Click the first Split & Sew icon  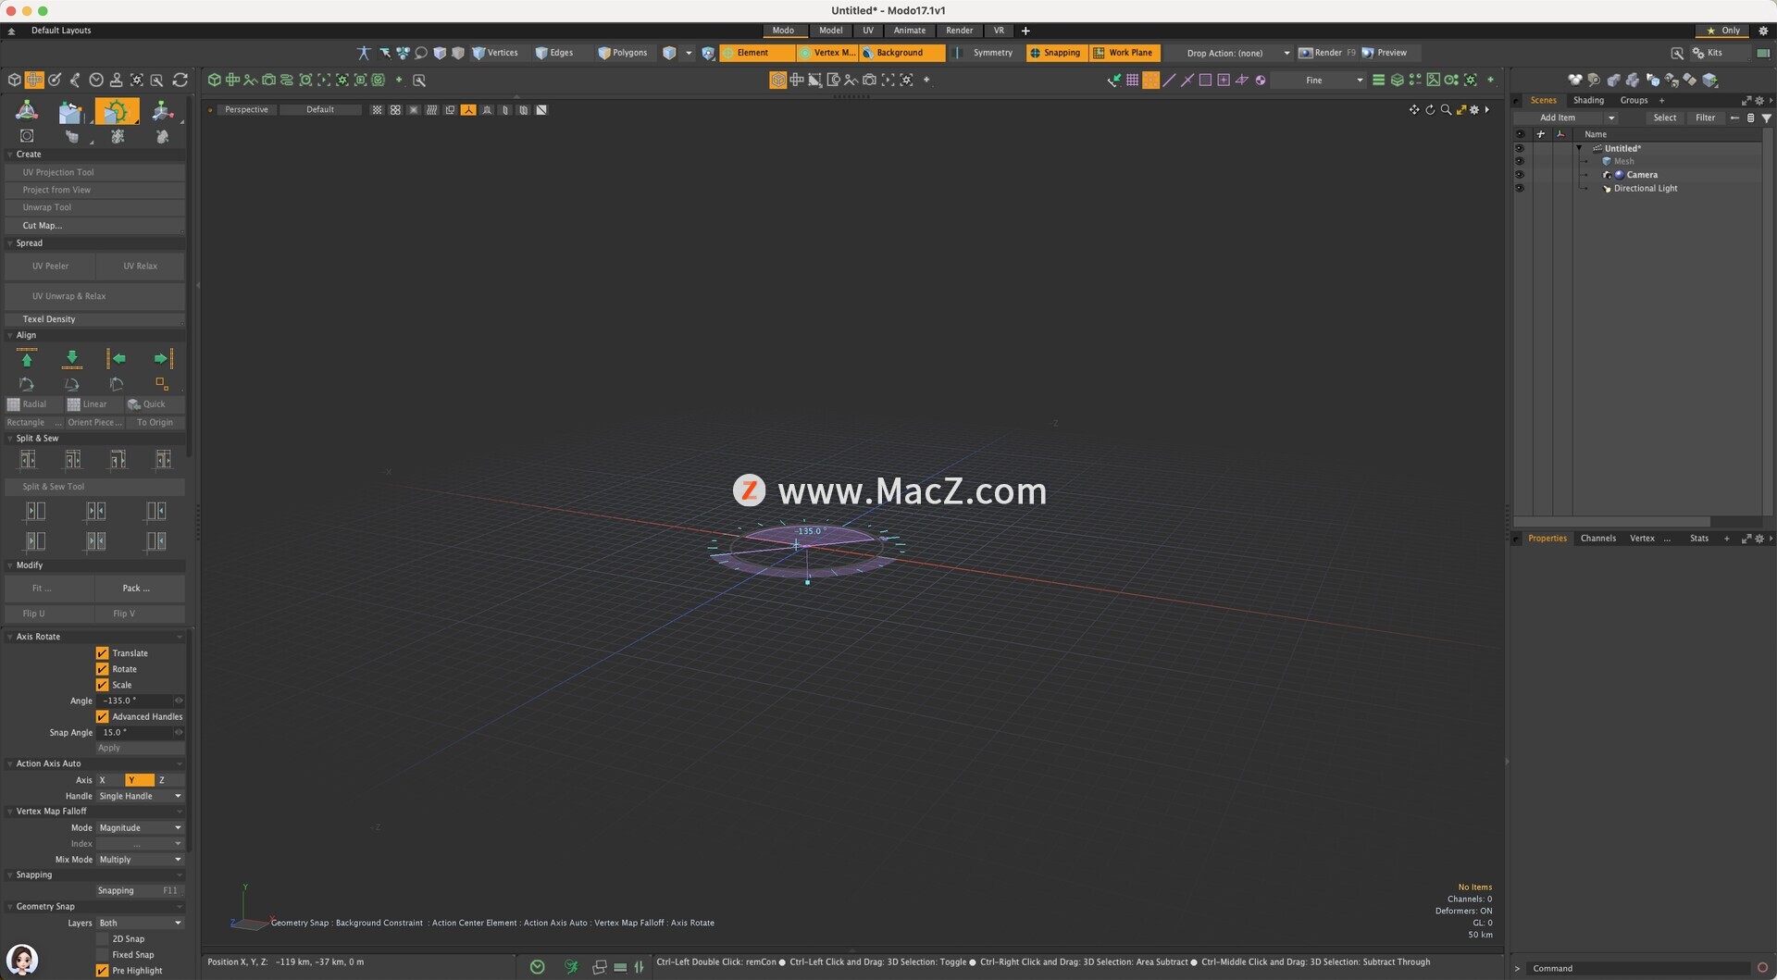(28, 460)
